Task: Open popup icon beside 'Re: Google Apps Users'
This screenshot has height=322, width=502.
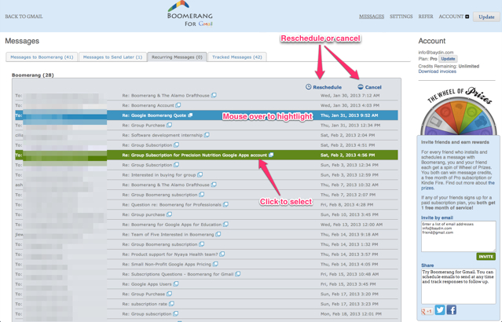Action: (176, 284)
